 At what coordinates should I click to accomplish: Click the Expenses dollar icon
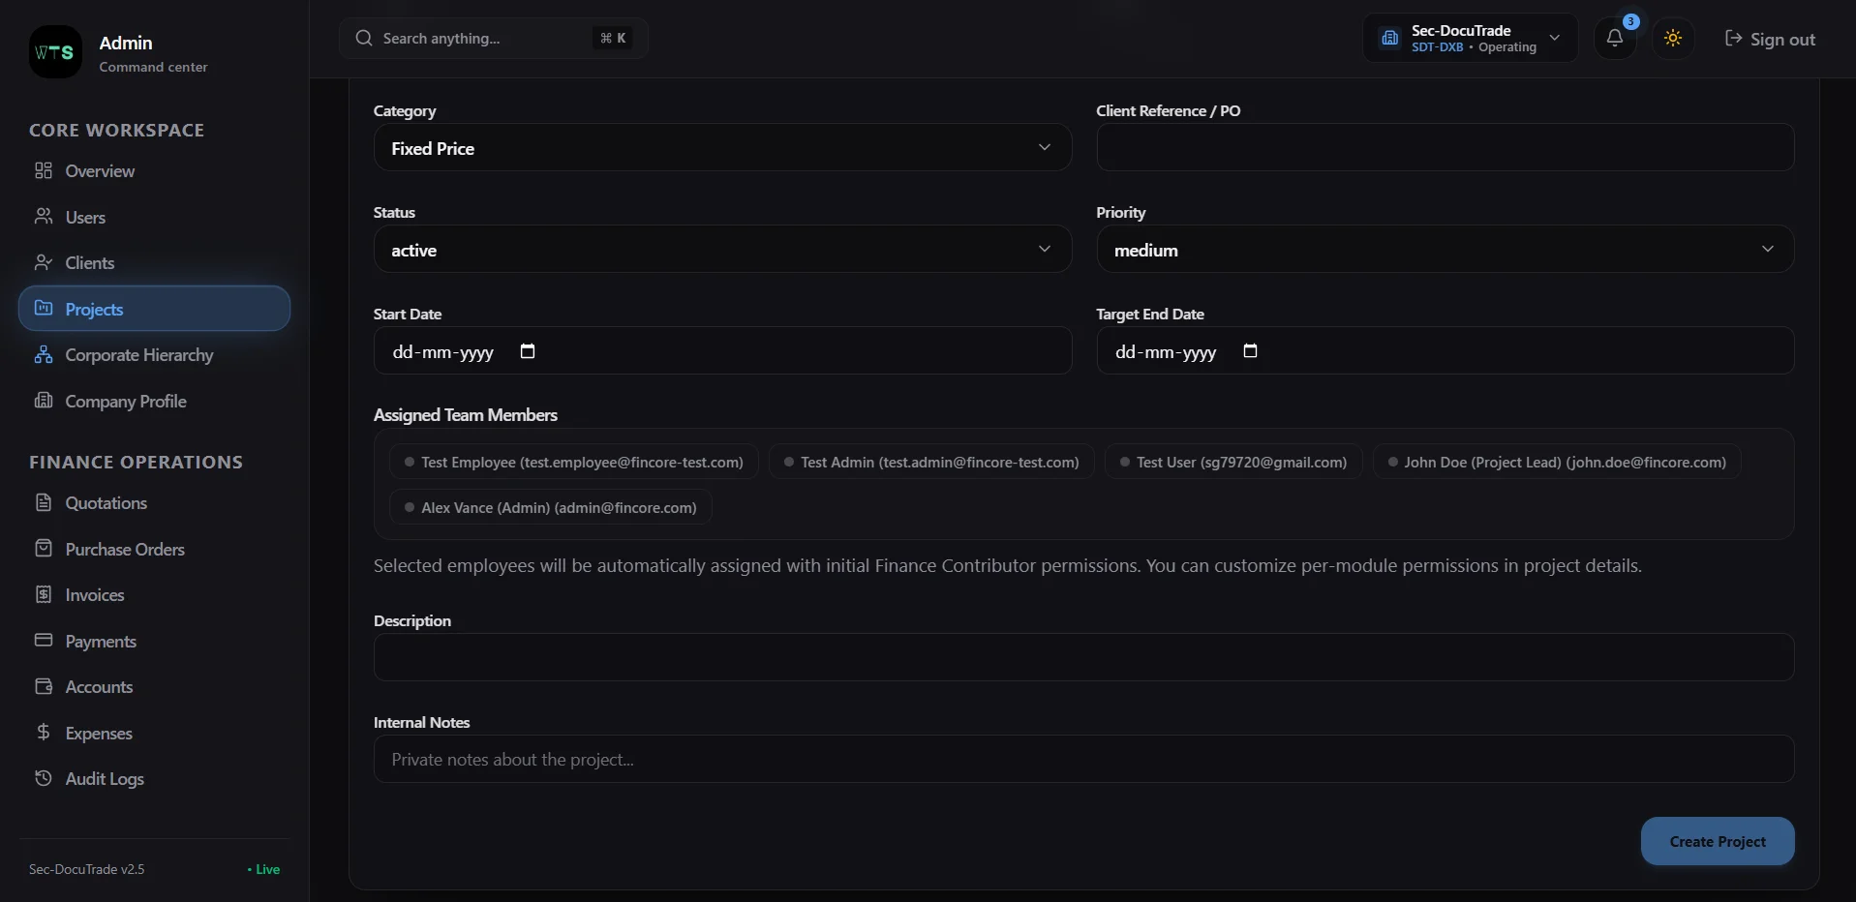point(44,732)
